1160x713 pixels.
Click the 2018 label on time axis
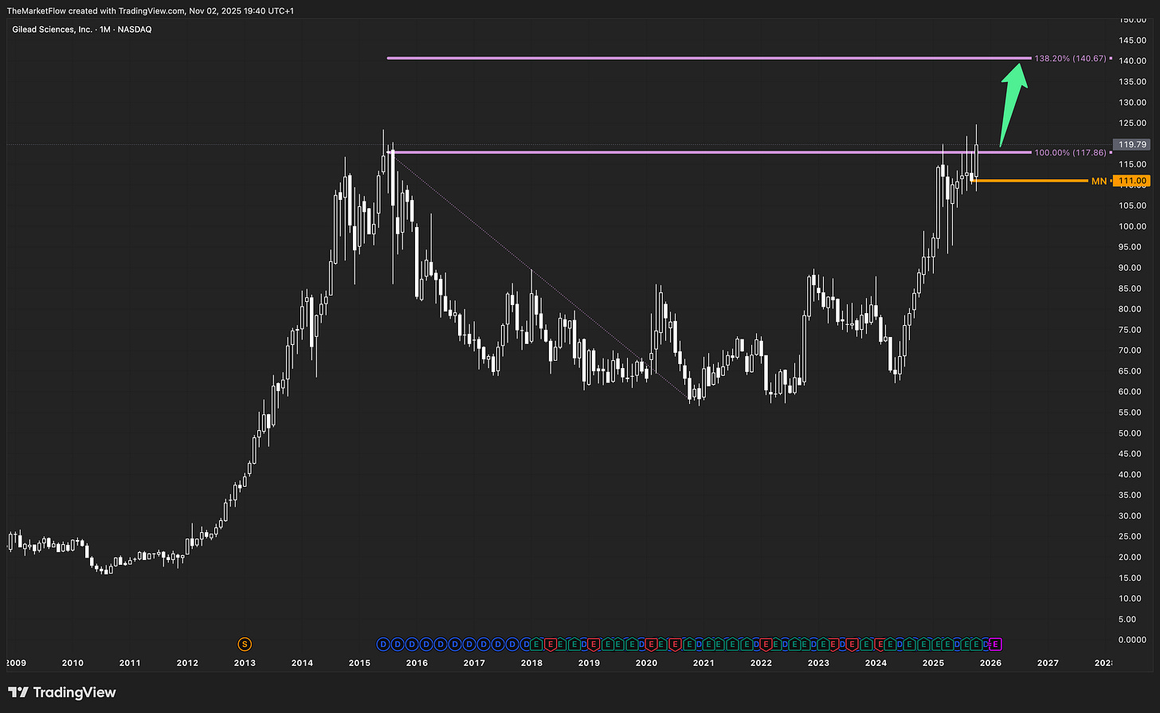[531, 663]
